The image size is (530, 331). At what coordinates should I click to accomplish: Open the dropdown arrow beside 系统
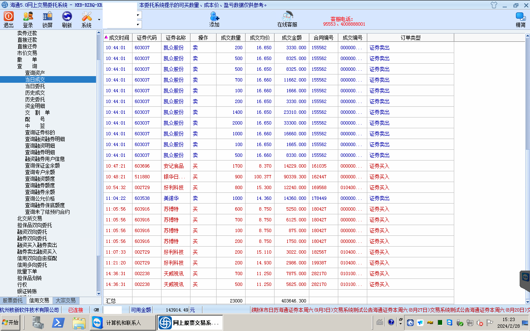pyautogui.click(x=99, y=19)
